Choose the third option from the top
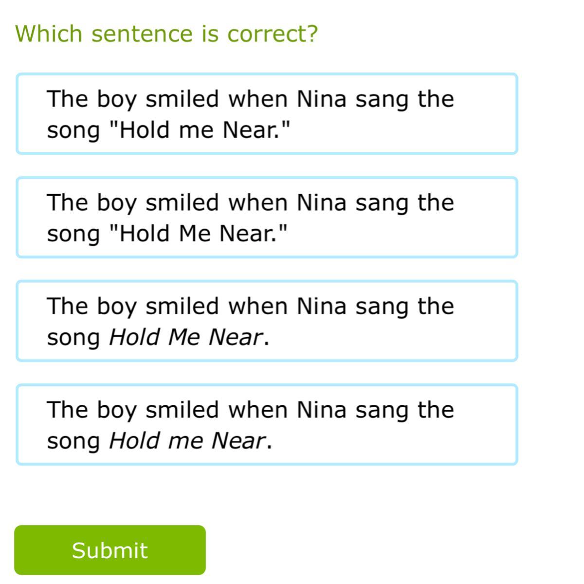The width and height of the screenshot is (584, 584). pos(267,321)
